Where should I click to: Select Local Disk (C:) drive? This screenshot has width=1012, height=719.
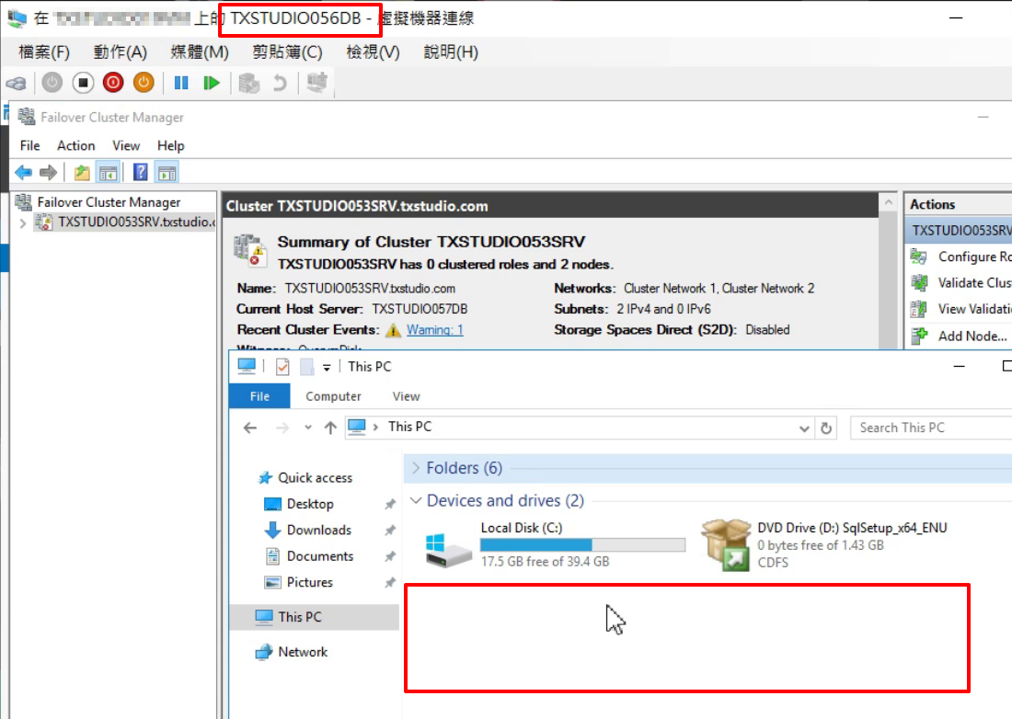[555, 545]
